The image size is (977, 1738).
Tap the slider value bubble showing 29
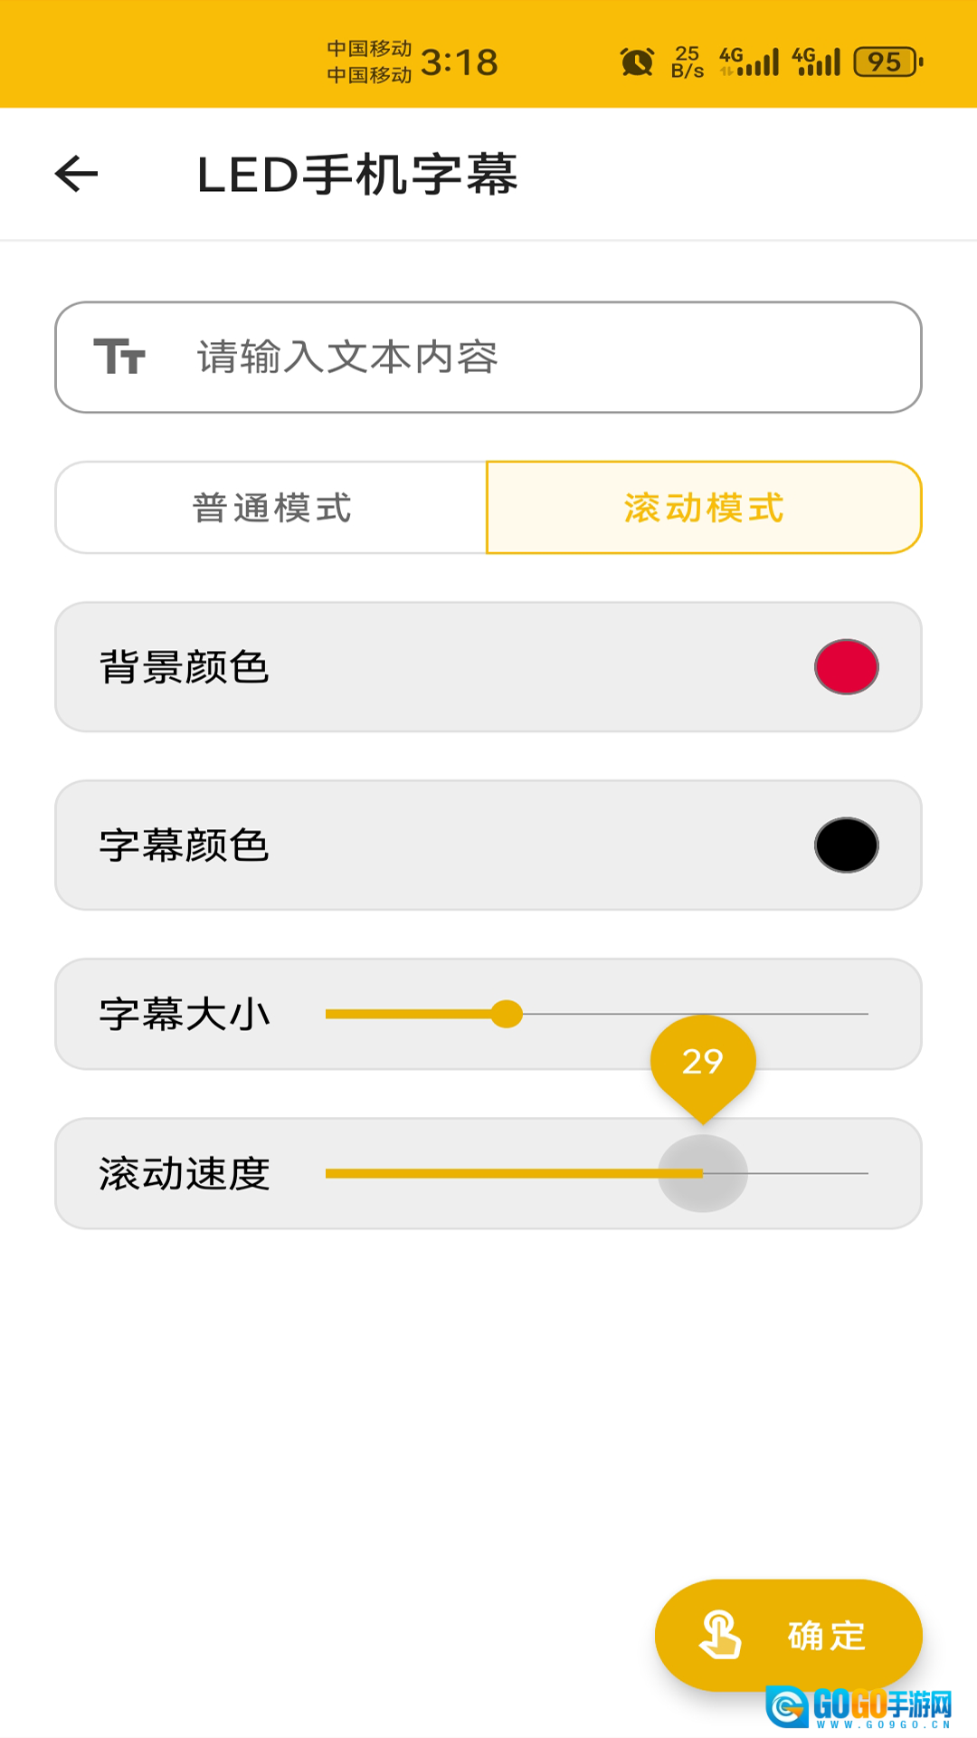703,1062
